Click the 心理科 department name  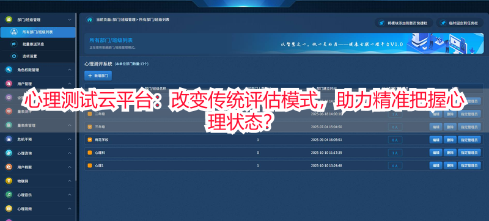pyautogui.click(x=100, y=153)
